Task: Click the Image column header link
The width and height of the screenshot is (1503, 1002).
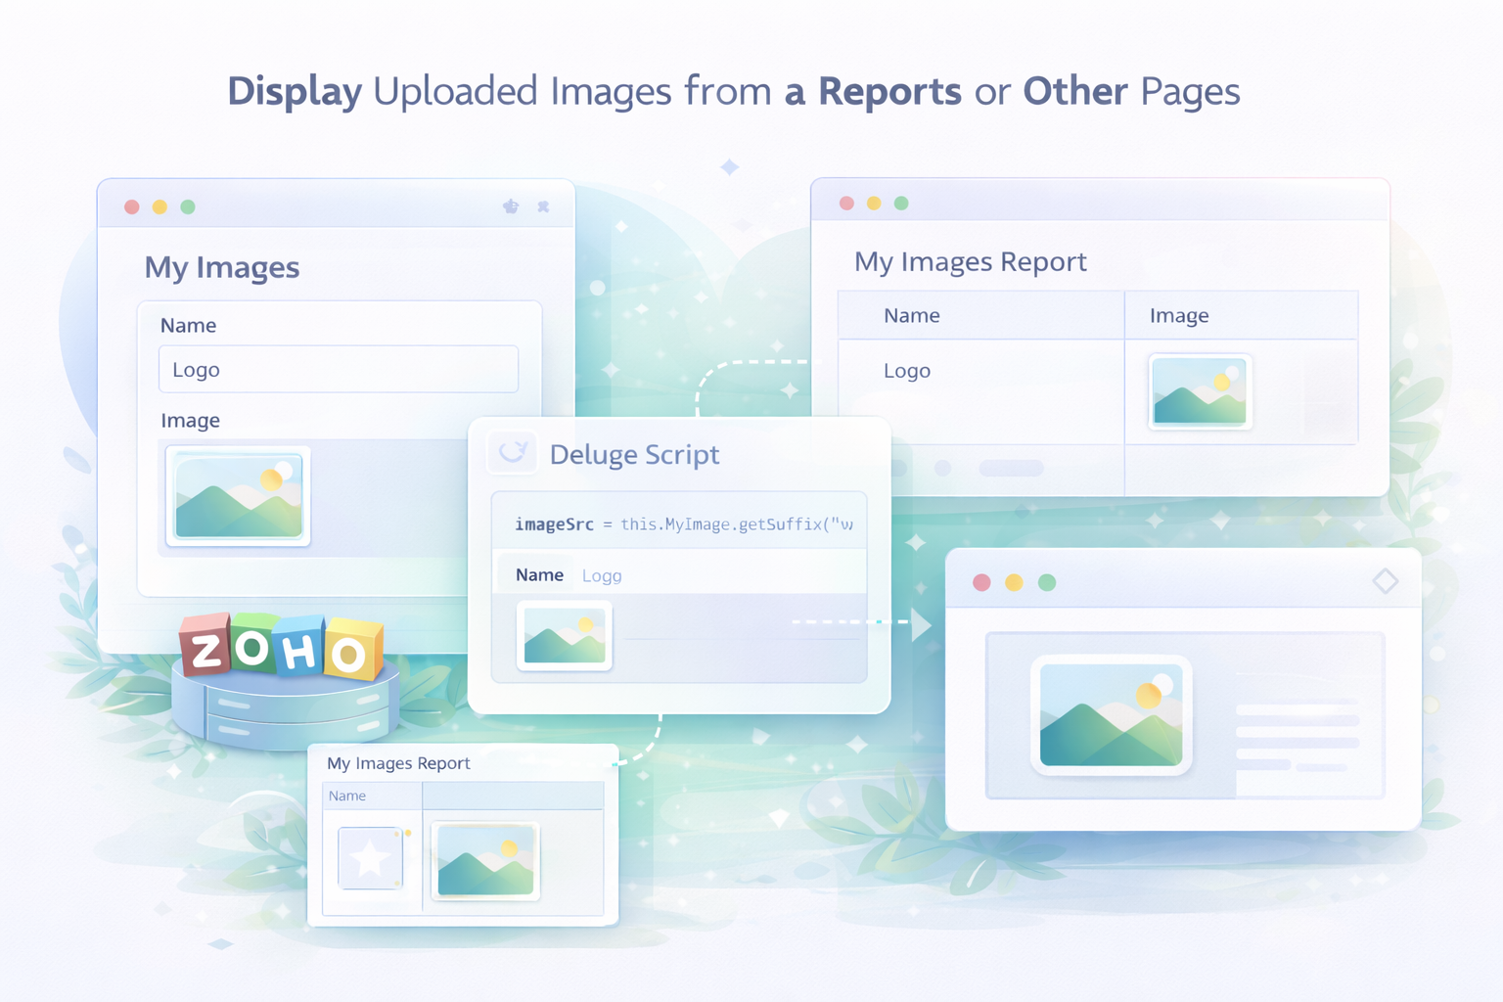Action: click(1179, 315)
